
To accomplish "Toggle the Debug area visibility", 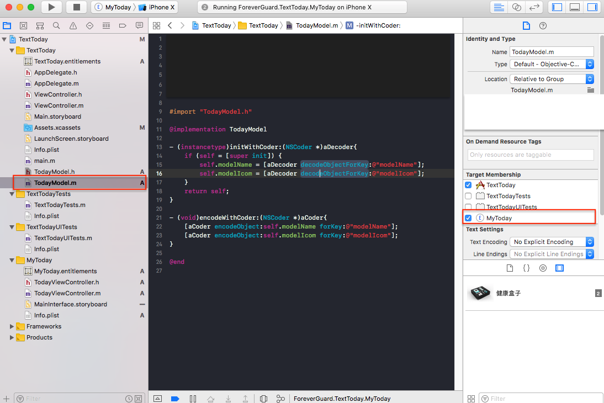I will tap(575, 7).
